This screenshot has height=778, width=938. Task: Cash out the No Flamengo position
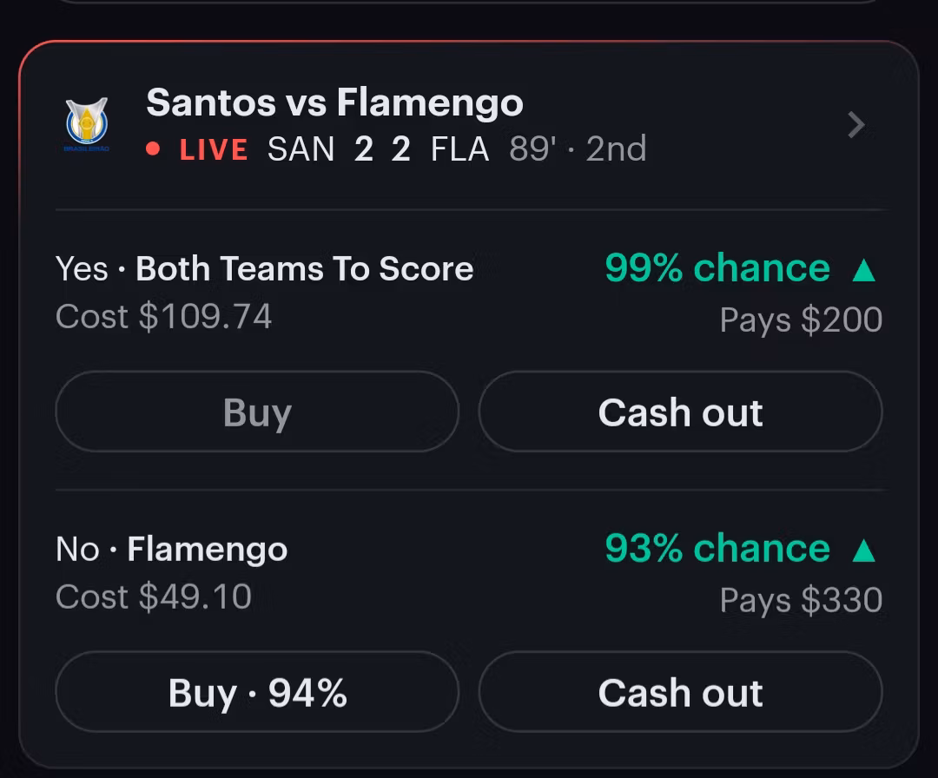[680, 692]
